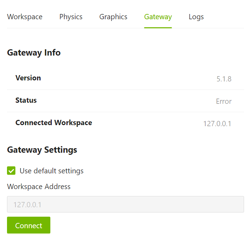Click the Version label in Gateway Info
Viewport: 250px width, 238px height.
click(x=28, y=78)
